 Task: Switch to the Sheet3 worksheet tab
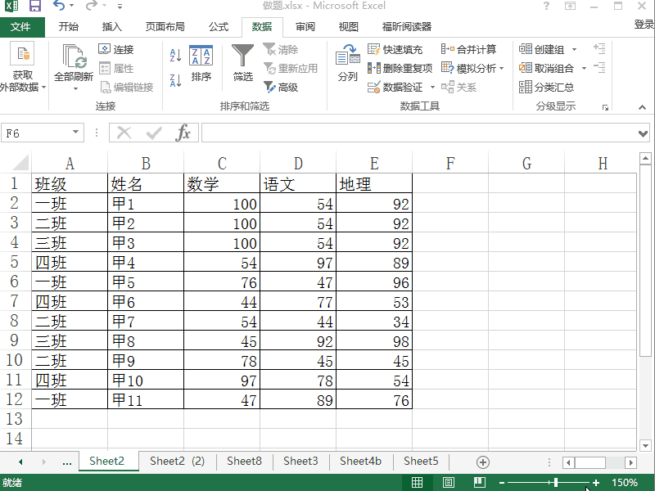[x=300, y=462]
